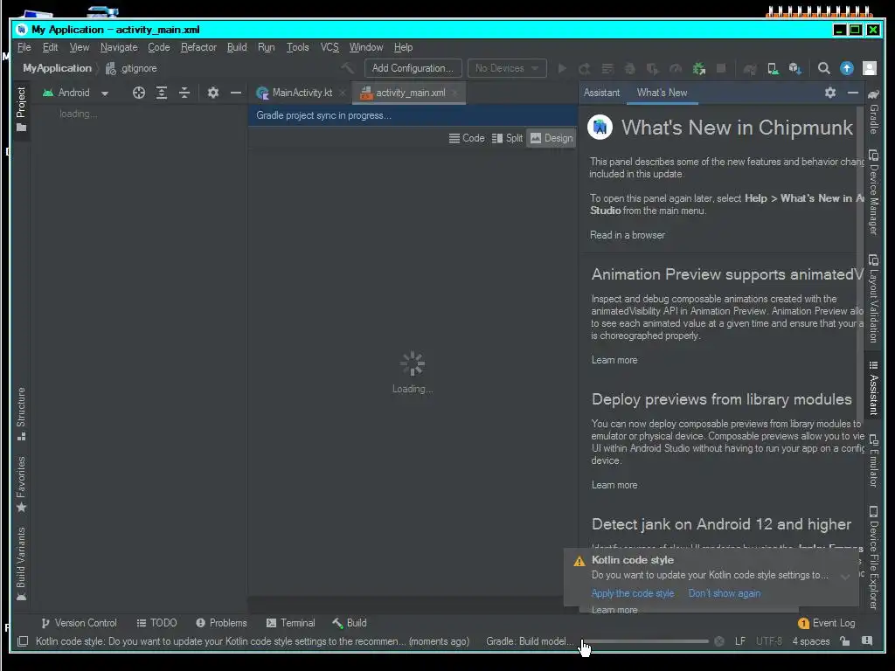Switch editor to Design view

[552, 138]
